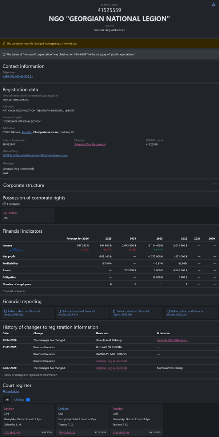Viewport: 219px width, 437px height.
Task: Download Balance sheet and financial results_2025.xlsx
Action: (28, 313)
